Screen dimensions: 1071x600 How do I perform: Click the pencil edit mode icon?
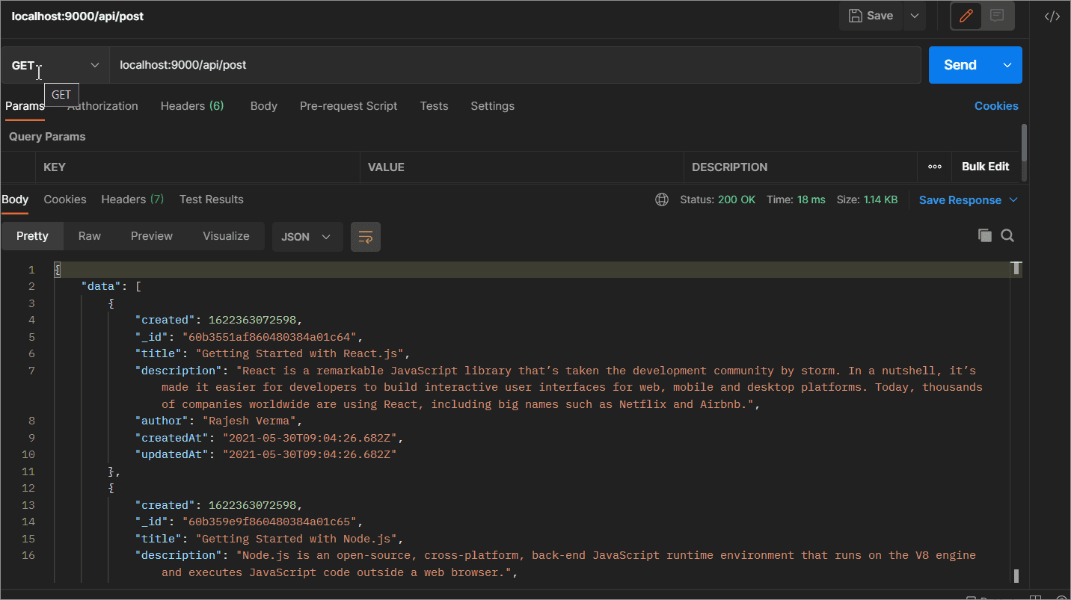(966, 16)
